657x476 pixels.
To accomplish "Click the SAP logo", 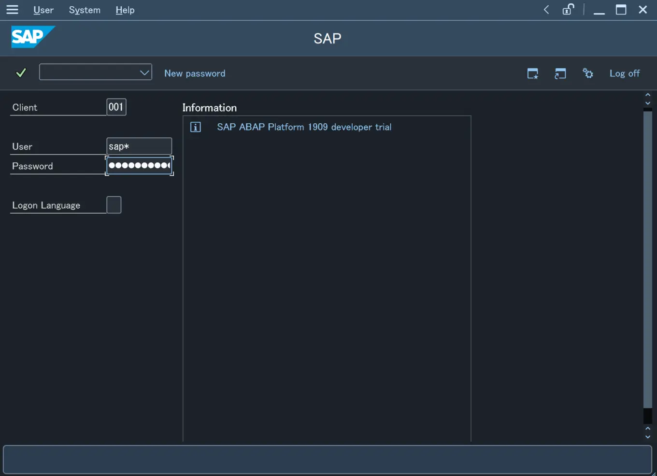I will pyautogui.click(x=33, y=37).
